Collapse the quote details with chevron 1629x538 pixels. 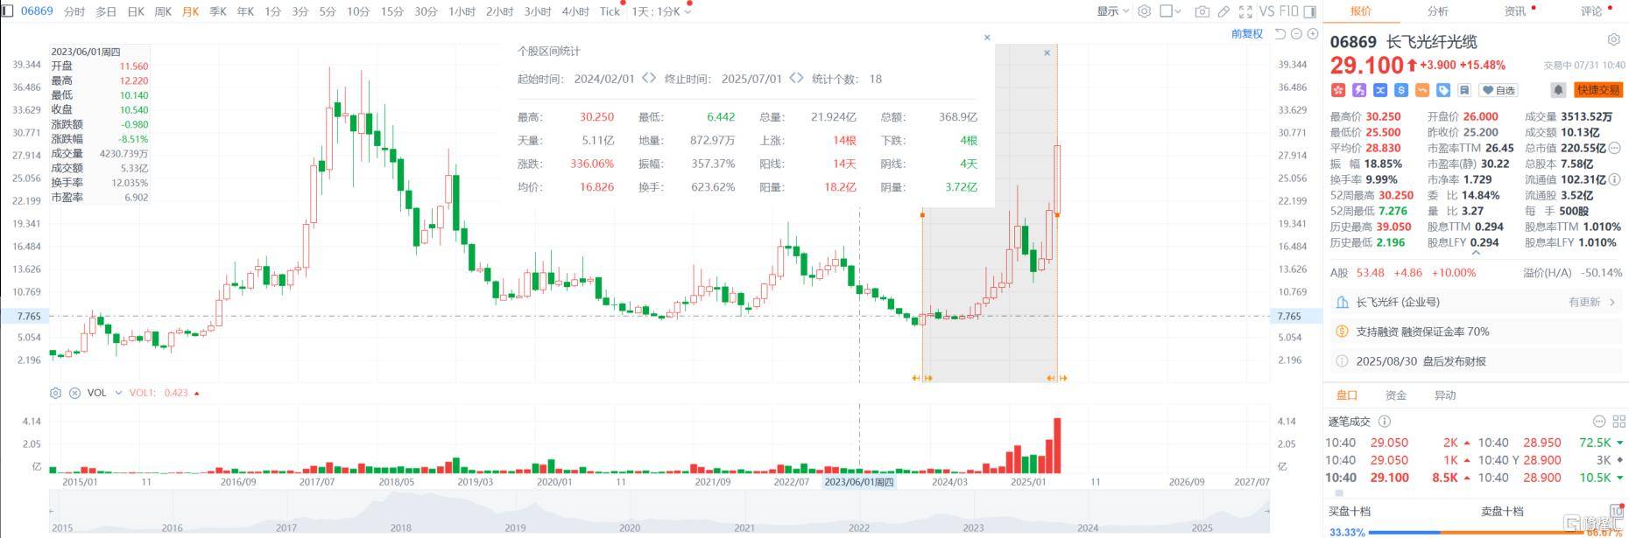click(1476, 253)
